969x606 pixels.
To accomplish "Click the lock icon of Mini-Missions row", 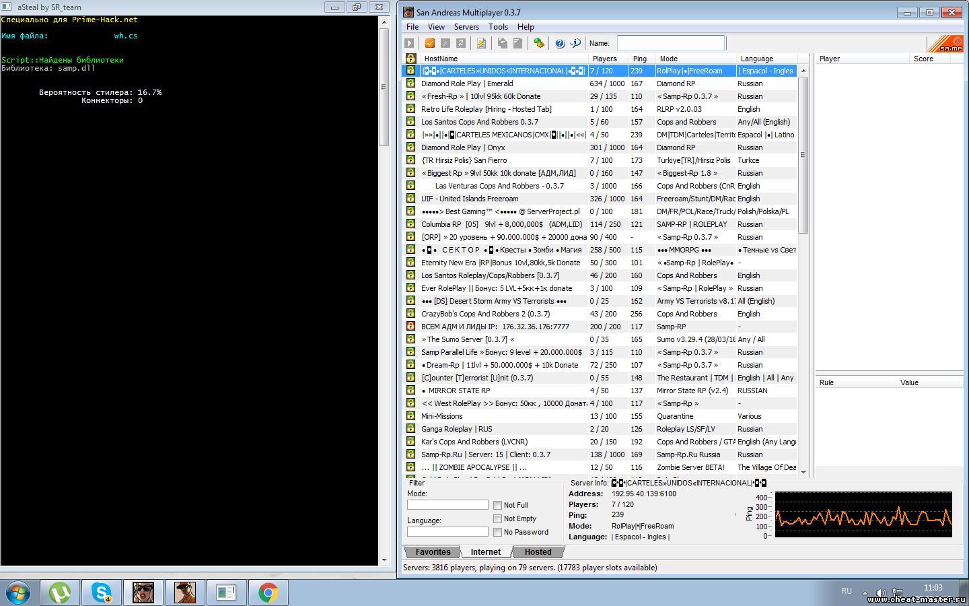I will click(x=410, y=416).
